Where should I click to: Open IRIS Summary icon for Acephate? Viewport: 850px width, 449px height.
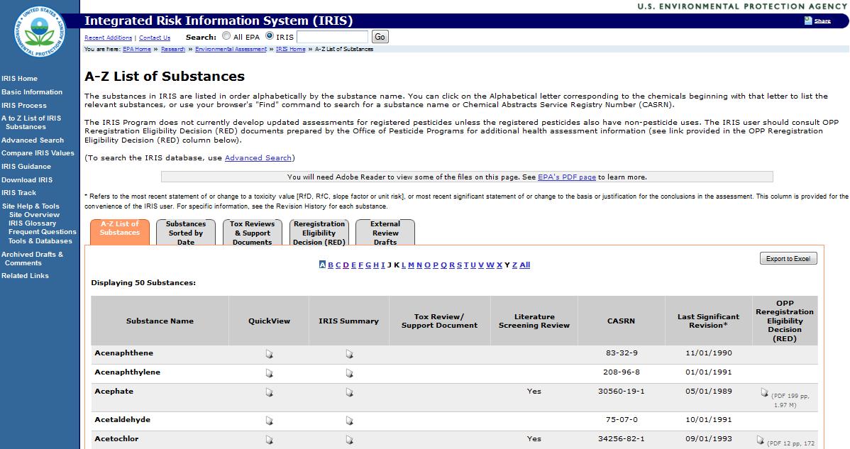pyautogui.click(x=349, y=392)
